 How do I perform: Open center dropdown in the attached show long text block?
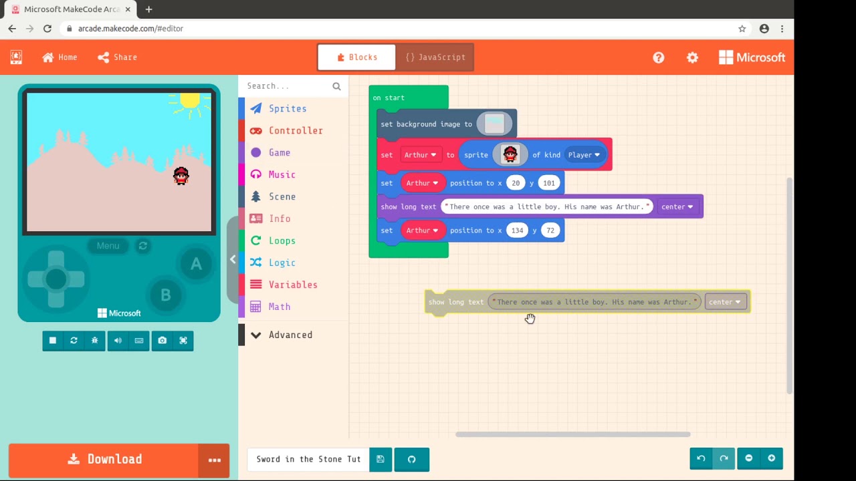click(x=677, y=206)
